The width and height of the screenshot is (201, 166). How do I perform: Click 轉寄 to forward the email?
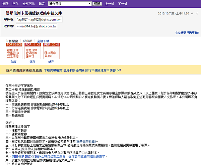(42, 4)
